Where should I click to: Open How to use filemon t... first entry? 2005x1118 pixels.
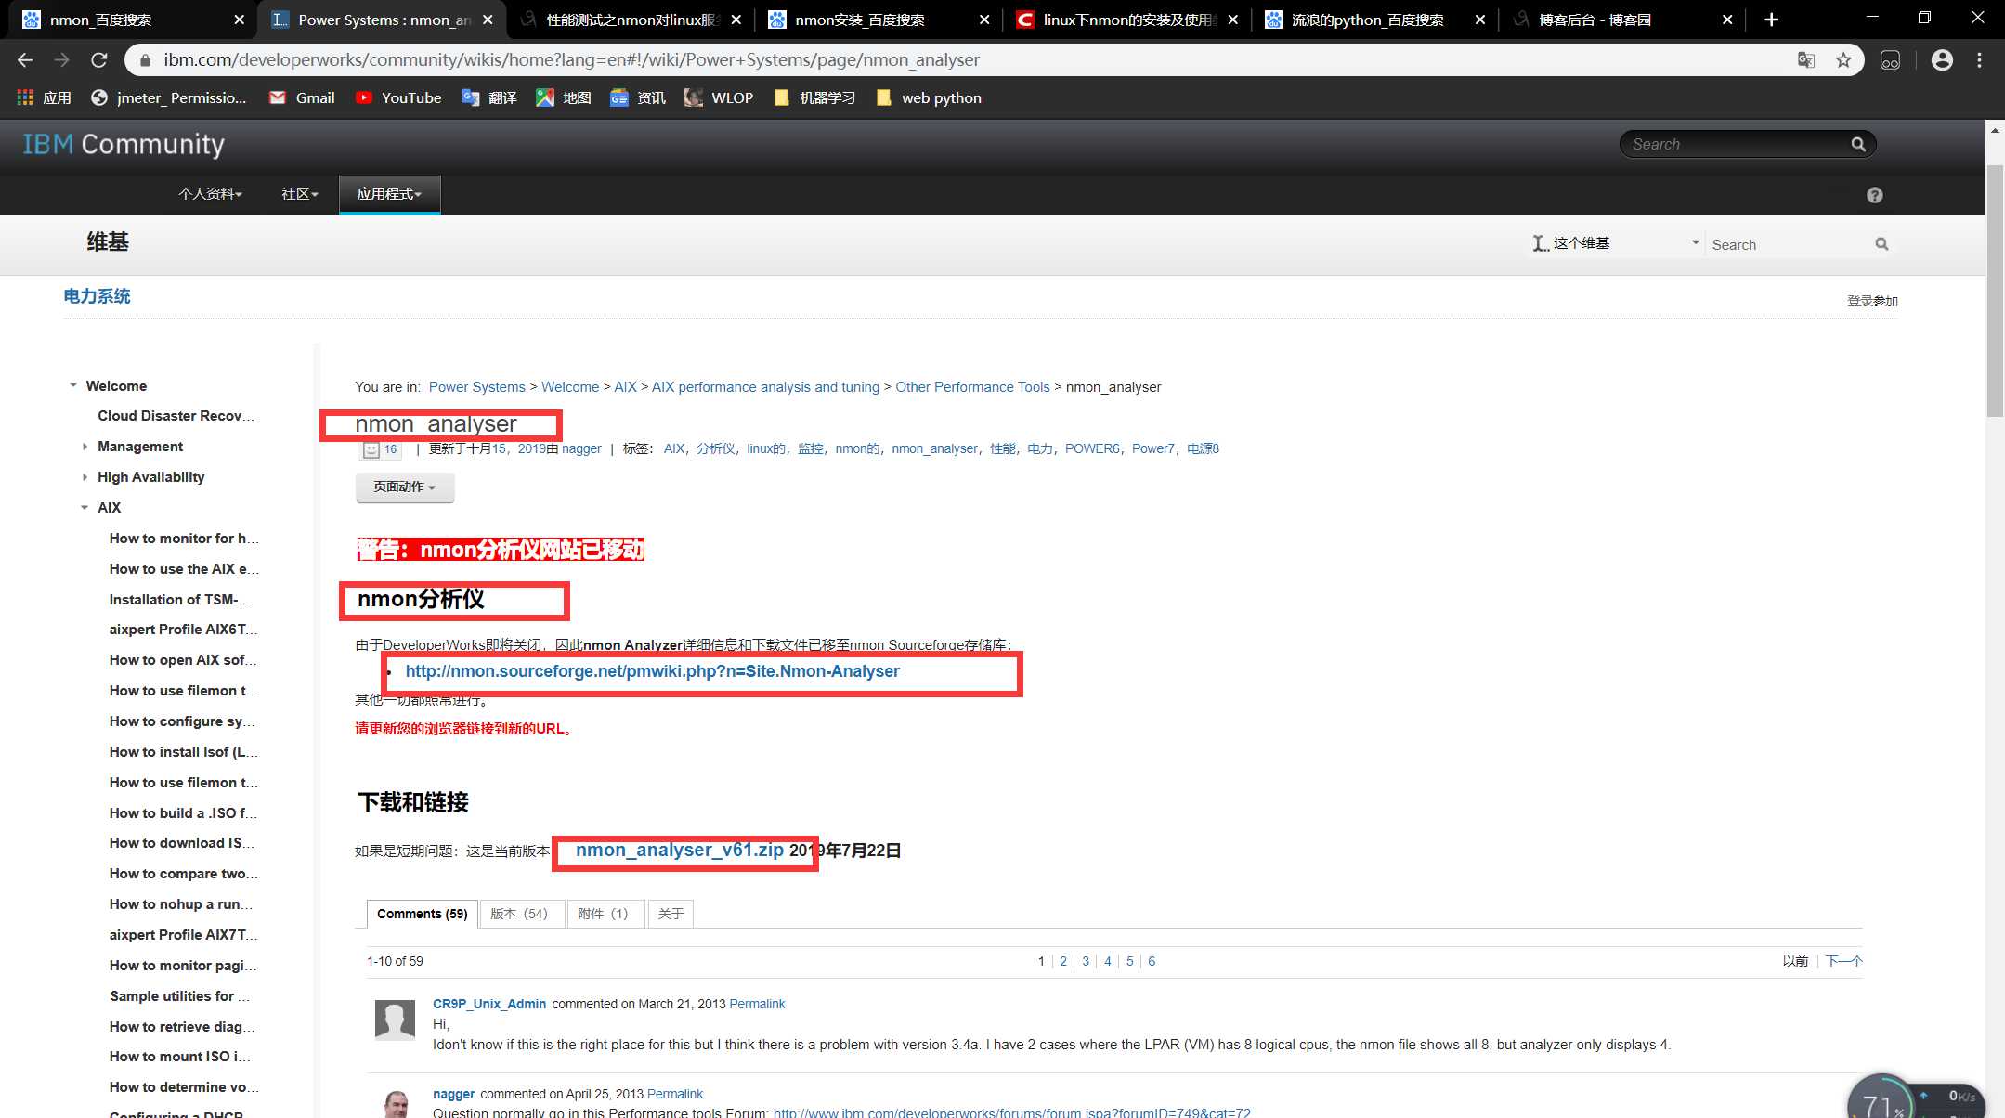[x=184, y=691]
